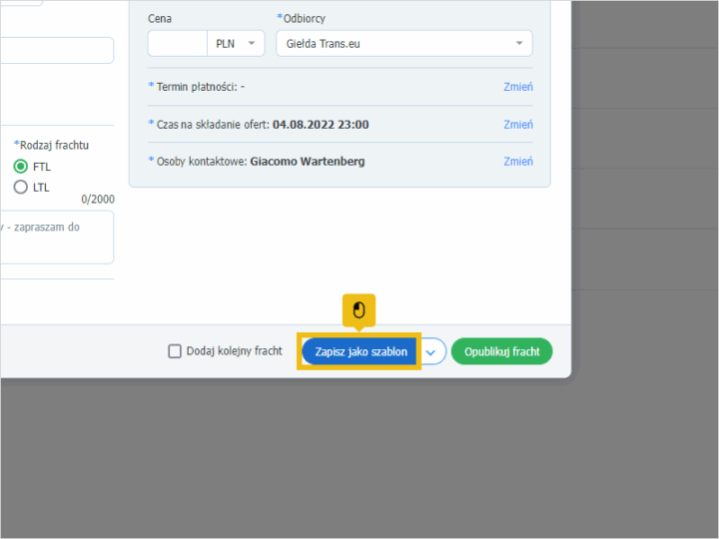Select the FTL freight type
Viewport: 719px width, 539px height.
(x=21, y=167)
